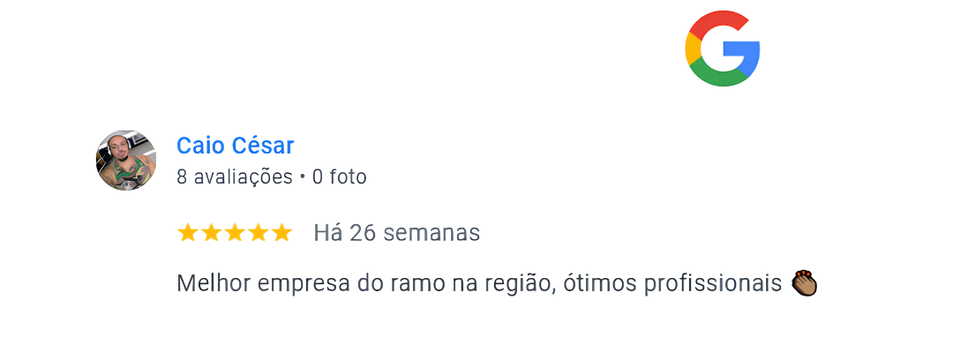Select the first rating star

click(x=188, y=233)
